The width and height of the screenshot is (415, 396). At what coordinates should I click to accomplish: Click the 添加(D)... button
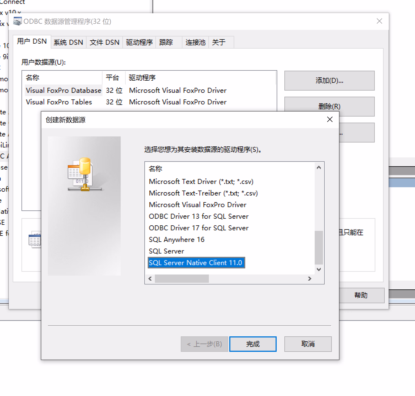(329, 81)
